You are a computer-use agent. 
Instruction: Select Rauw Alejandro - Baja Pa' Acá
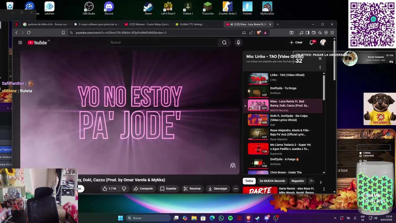coord(283,134)
